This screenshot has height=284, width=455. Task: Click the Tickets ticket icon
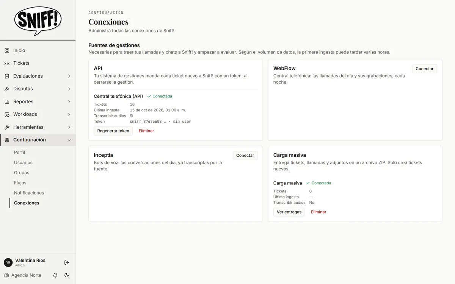pos(7,63)
